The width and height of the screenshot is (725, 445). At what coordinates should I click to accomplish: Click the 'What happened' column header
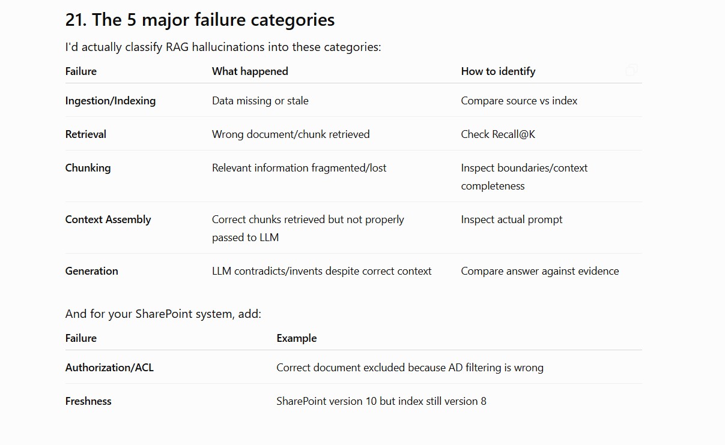(250, 71)
